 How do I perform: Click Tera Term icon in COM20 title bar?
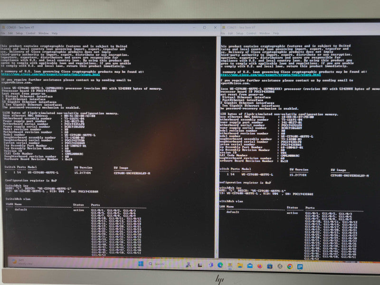[x=3, y=28]
